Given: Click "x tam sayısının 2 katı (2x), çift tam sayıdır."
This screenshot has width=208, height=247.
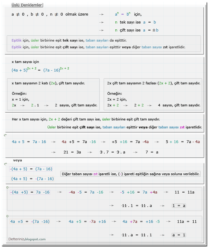Looking at the screenshot, I should click(x=48, y=83).
